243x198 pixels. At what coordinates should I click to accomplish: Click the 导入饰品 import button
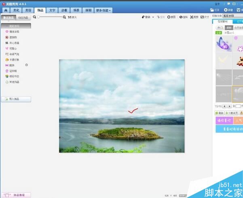(x=16, y=99)
